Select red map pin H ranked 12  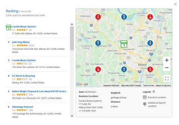coord(150,70)
